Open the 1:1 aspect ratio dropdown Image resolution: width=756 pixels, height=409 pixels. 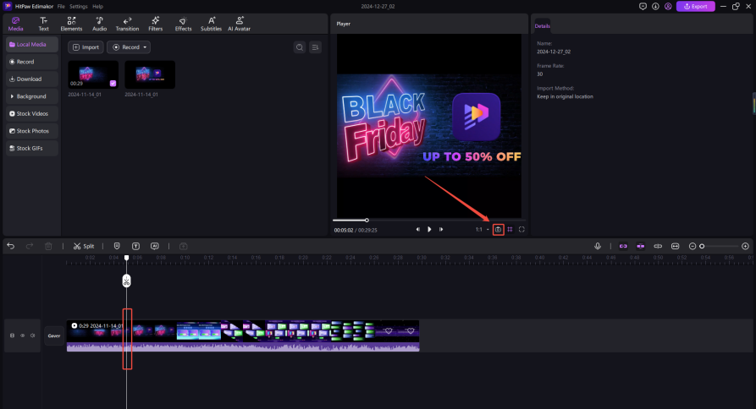(481, 229)
